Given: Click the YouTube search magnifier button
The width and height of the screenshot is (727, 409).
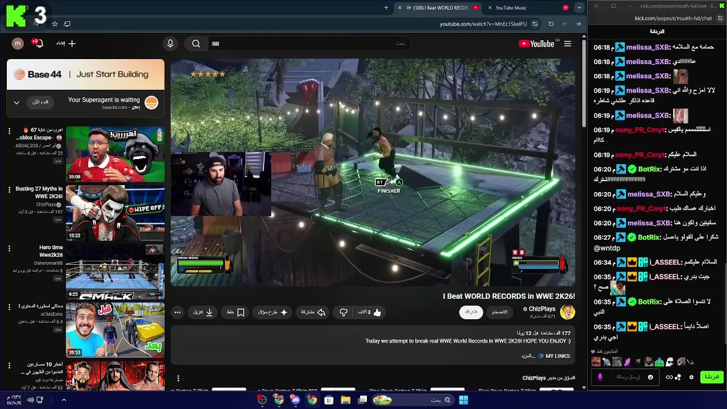Looking at the screenshot, I should click(x=196, y=43).
